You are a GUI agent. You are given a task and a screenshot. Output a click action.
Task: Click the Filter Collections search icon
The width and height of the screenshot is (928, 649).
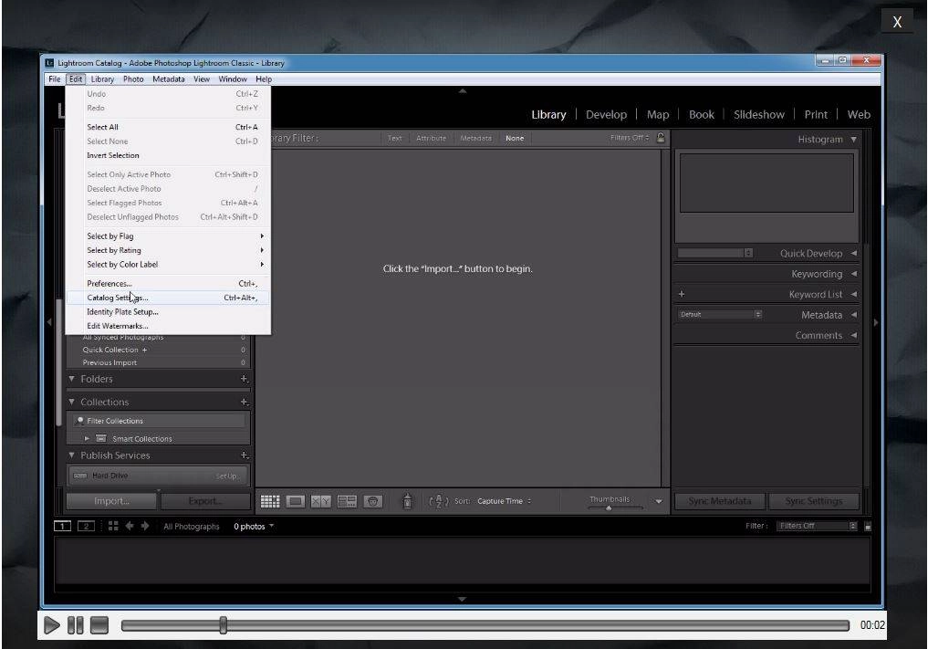[x=79, y=421]
